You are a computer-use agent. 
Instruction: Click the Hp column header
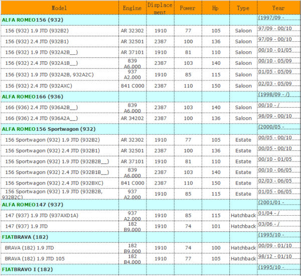pyautogui.click(x=215, y=8)
